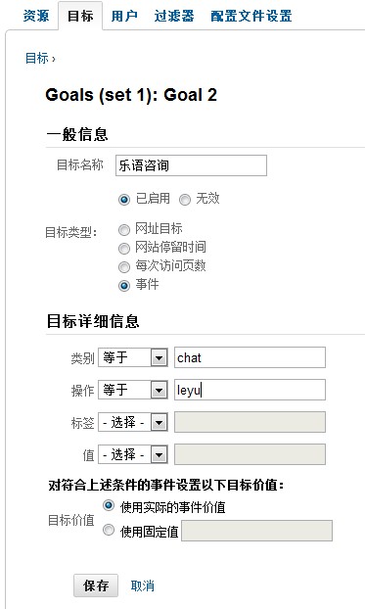Screen dimensions: 365x609
Task: Open the 过滤器 tab
Action: 174,16
